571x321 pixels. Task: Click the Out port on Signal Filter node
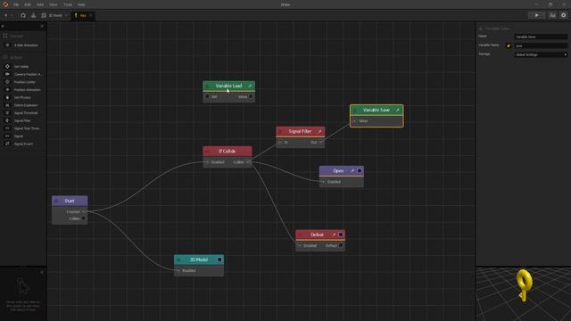coord(321,143)
